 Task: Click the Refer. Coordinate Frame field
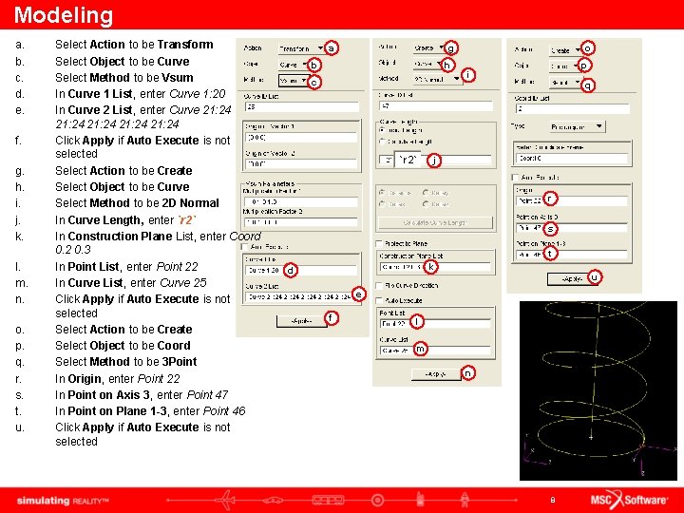[572, 159]
